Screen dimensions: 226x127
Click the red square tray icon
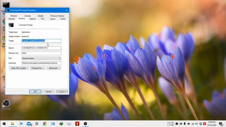(x=204, y=124)
